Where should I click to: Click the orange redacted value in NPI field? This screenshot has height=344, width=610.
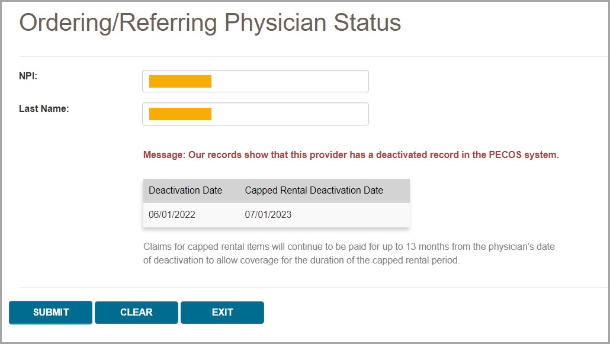pos(180,81)
